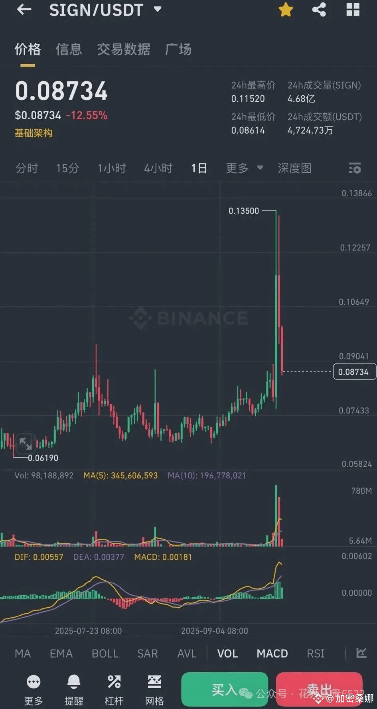Expand chart to fullscreen icon
The image size is (377, 709).
point(26,444)
